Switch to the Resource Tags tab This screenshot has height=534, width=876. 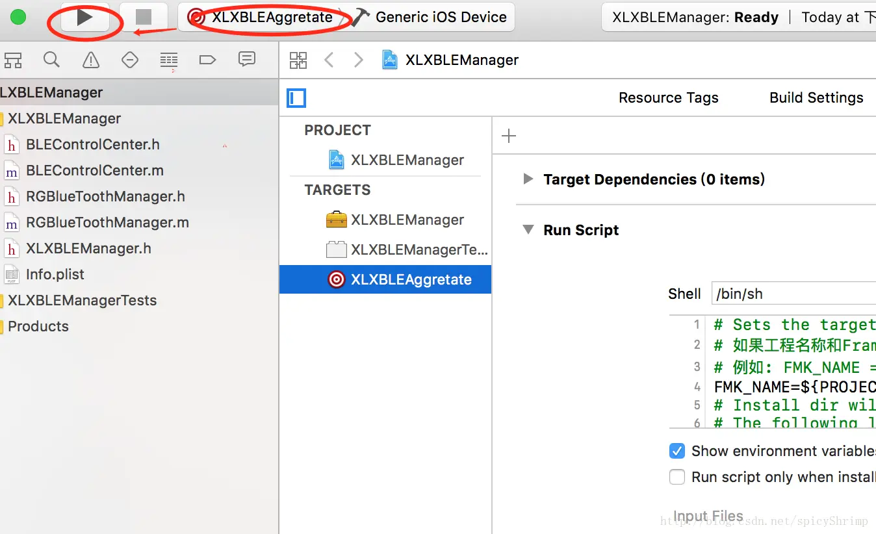point(669,98)
